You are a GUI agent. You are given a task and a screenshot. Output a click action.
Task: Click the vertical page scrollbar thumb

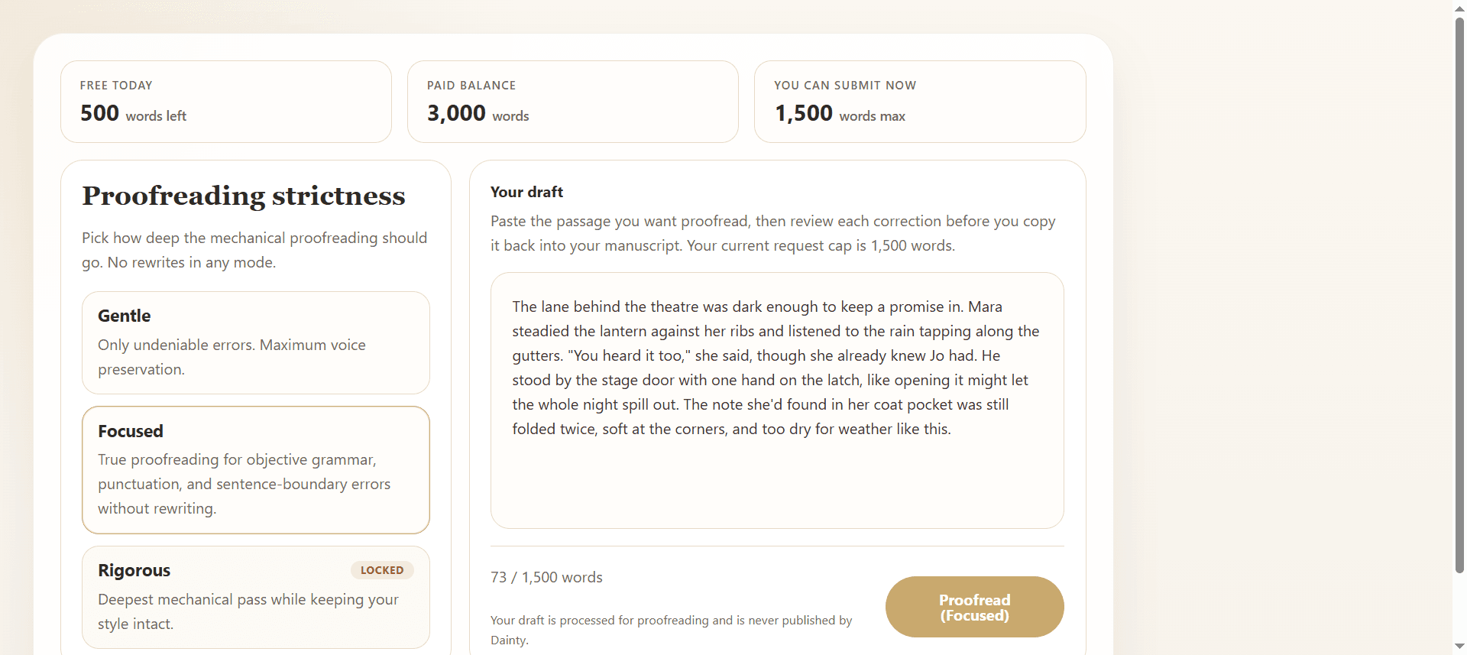1459,294
